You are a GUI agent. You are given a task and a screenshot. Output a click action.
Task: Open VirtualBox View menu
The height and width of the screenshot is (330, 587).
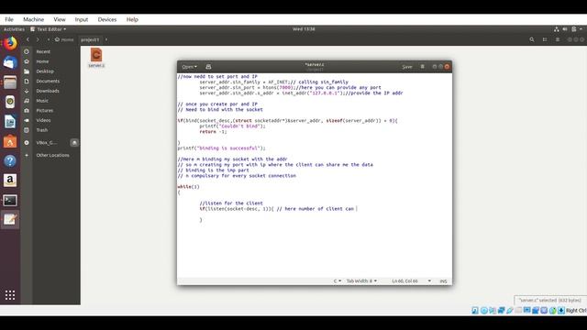(59, 19)
